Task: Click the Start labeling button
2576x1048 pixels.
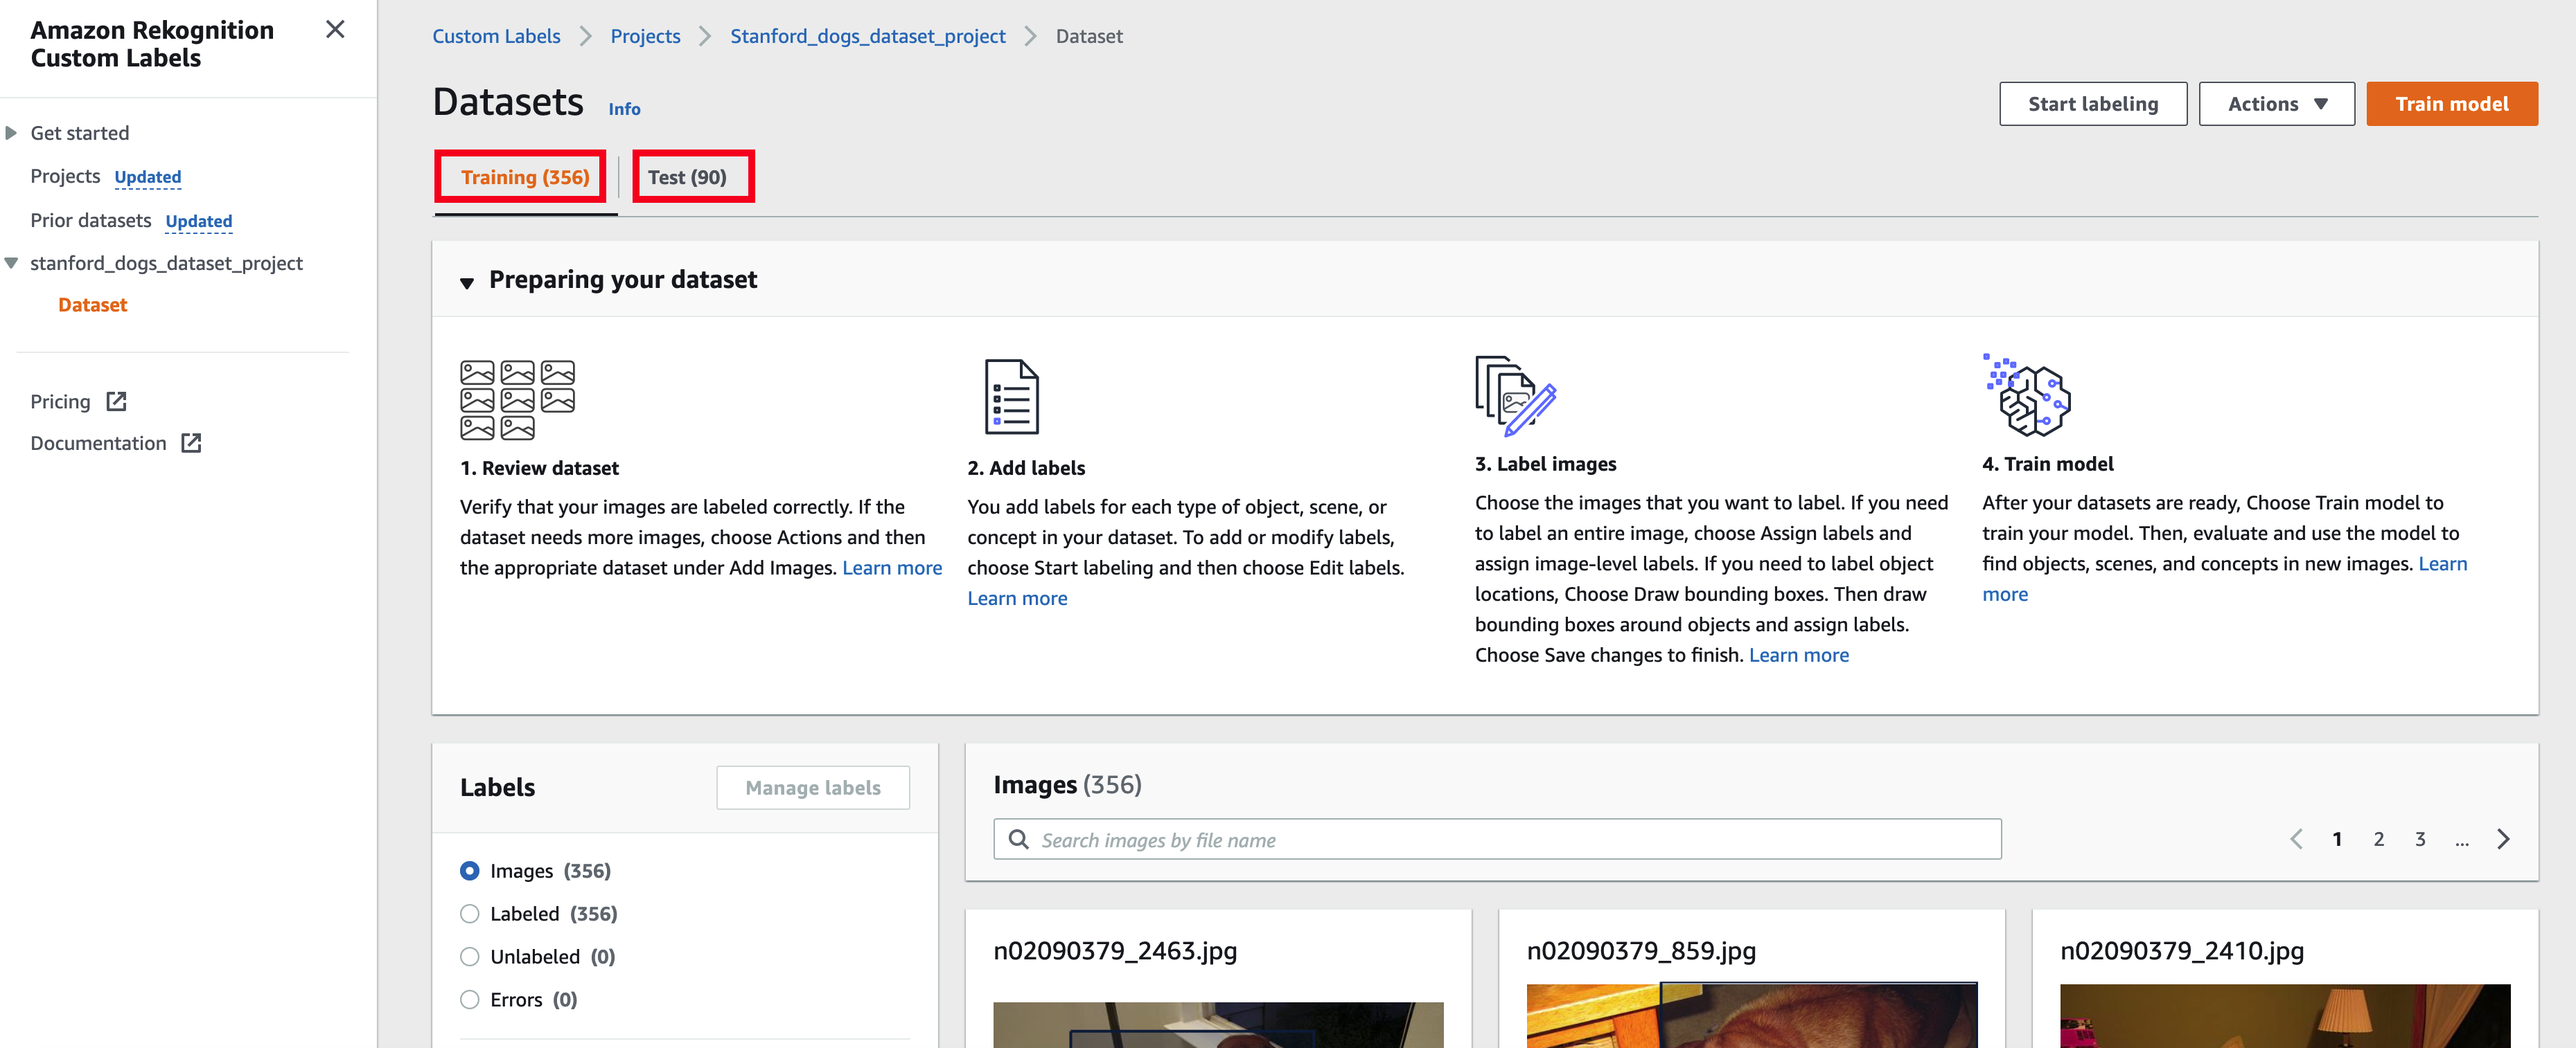Action: pyautogui.click(x=2092, y=104)
